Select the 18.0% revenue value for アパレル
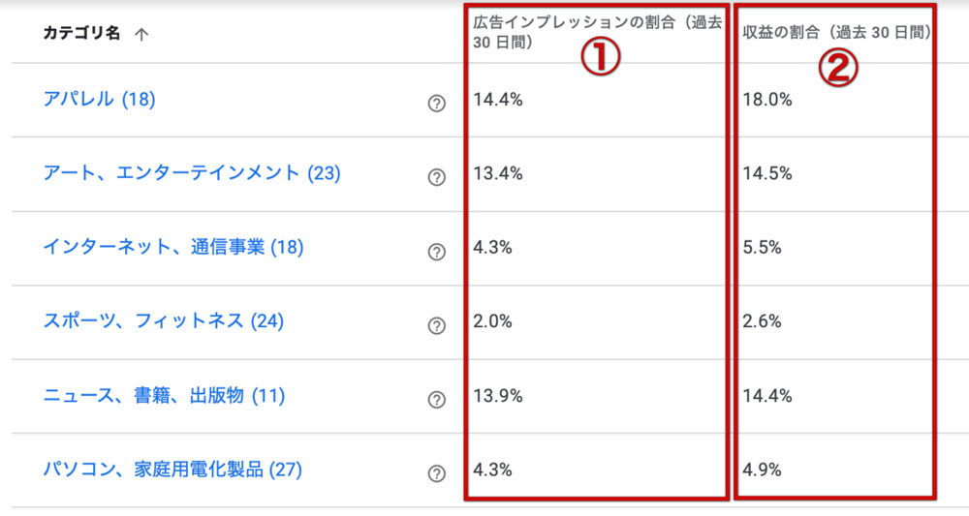The height and width of the screenshot is (516, 969). (766, 100)
